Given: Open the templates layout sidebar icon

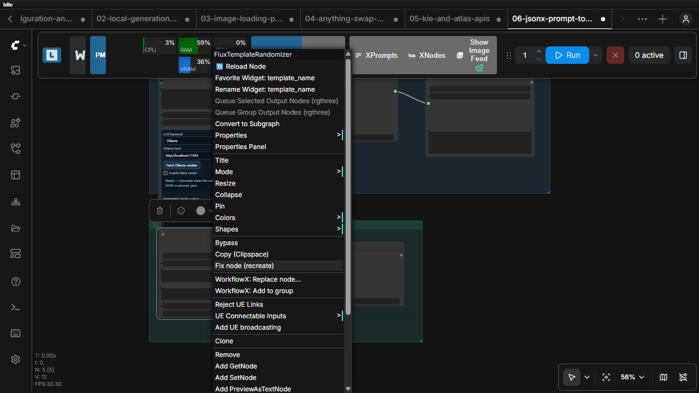Looking at the screenshot, I should pyautogui.click(x=15, y=175).
